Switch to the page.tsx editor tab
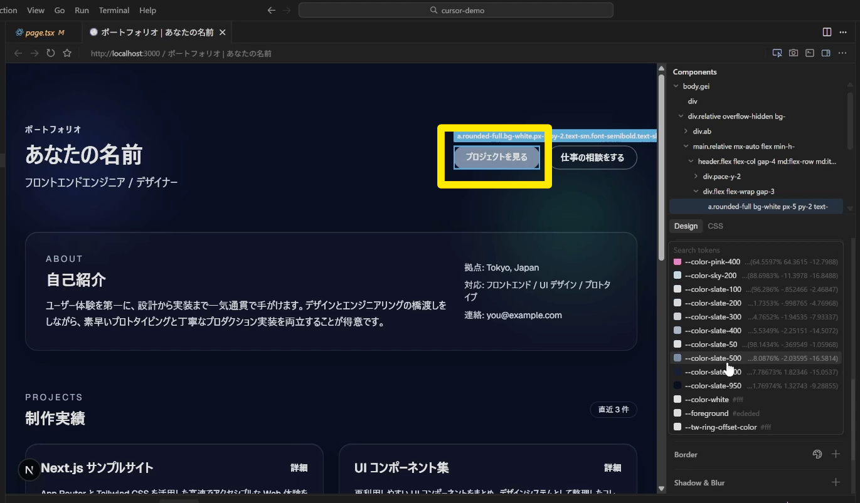The height and width of the screenshot is (503, 860). point(40,33)
